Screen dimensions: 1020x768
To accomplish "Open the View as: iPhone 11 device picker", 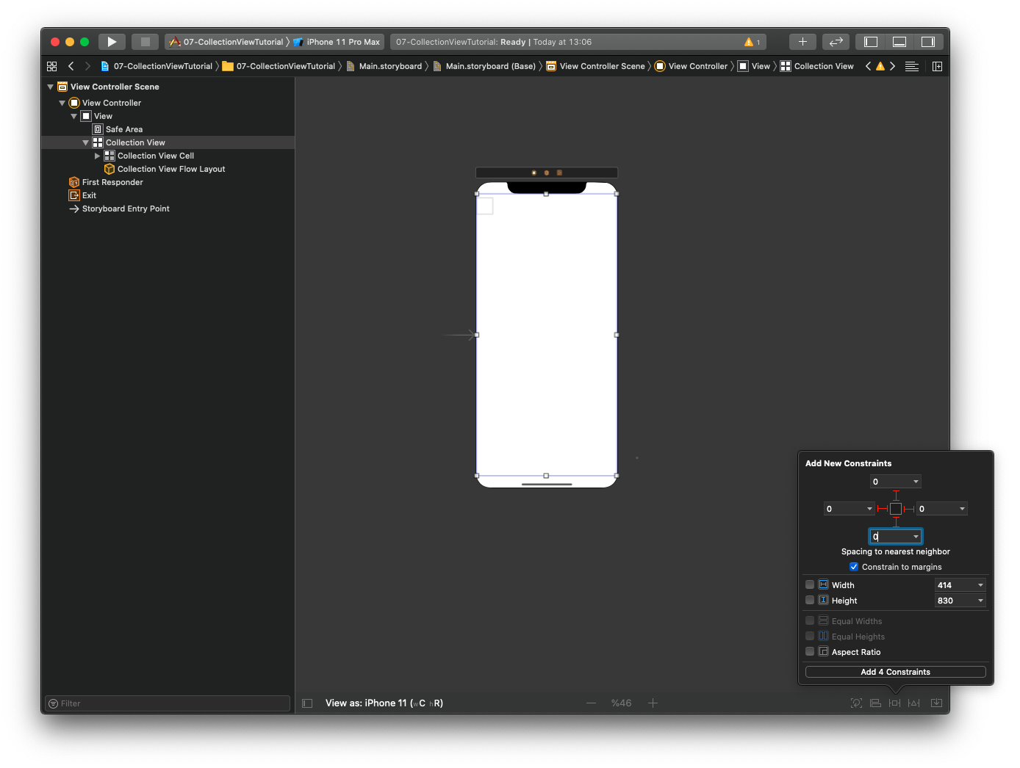I will pos(384,703).
